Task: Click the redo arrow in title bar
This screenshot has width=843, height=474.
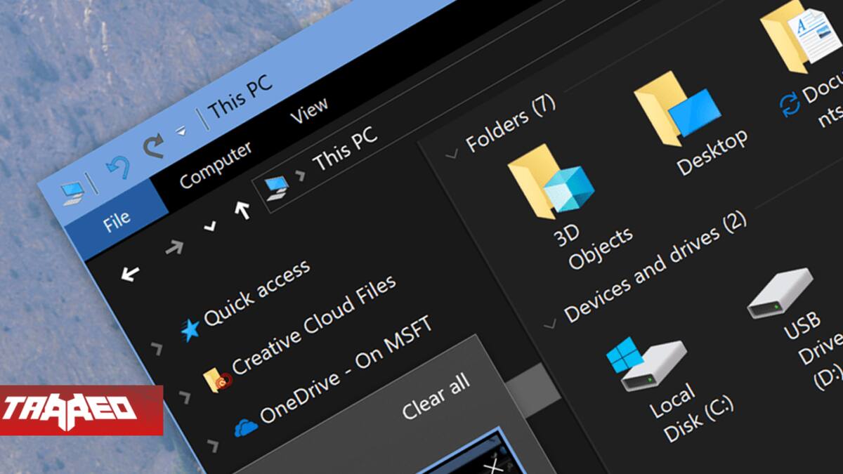Action: (x=153, y=147)
